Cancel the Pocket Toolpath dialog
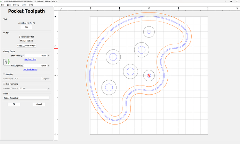 click(x=39, y=104)
